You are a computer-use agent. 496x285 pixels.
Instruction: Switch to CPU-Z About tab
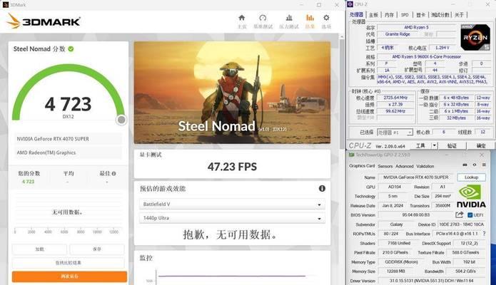460,15
